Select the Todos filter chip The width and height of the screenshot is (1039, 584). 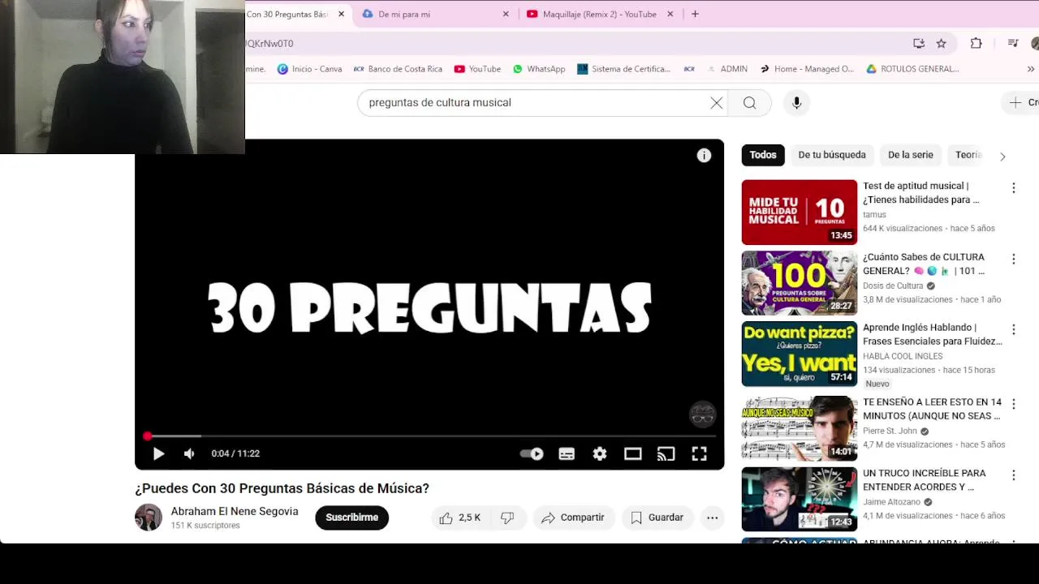[x=763, y=155]
